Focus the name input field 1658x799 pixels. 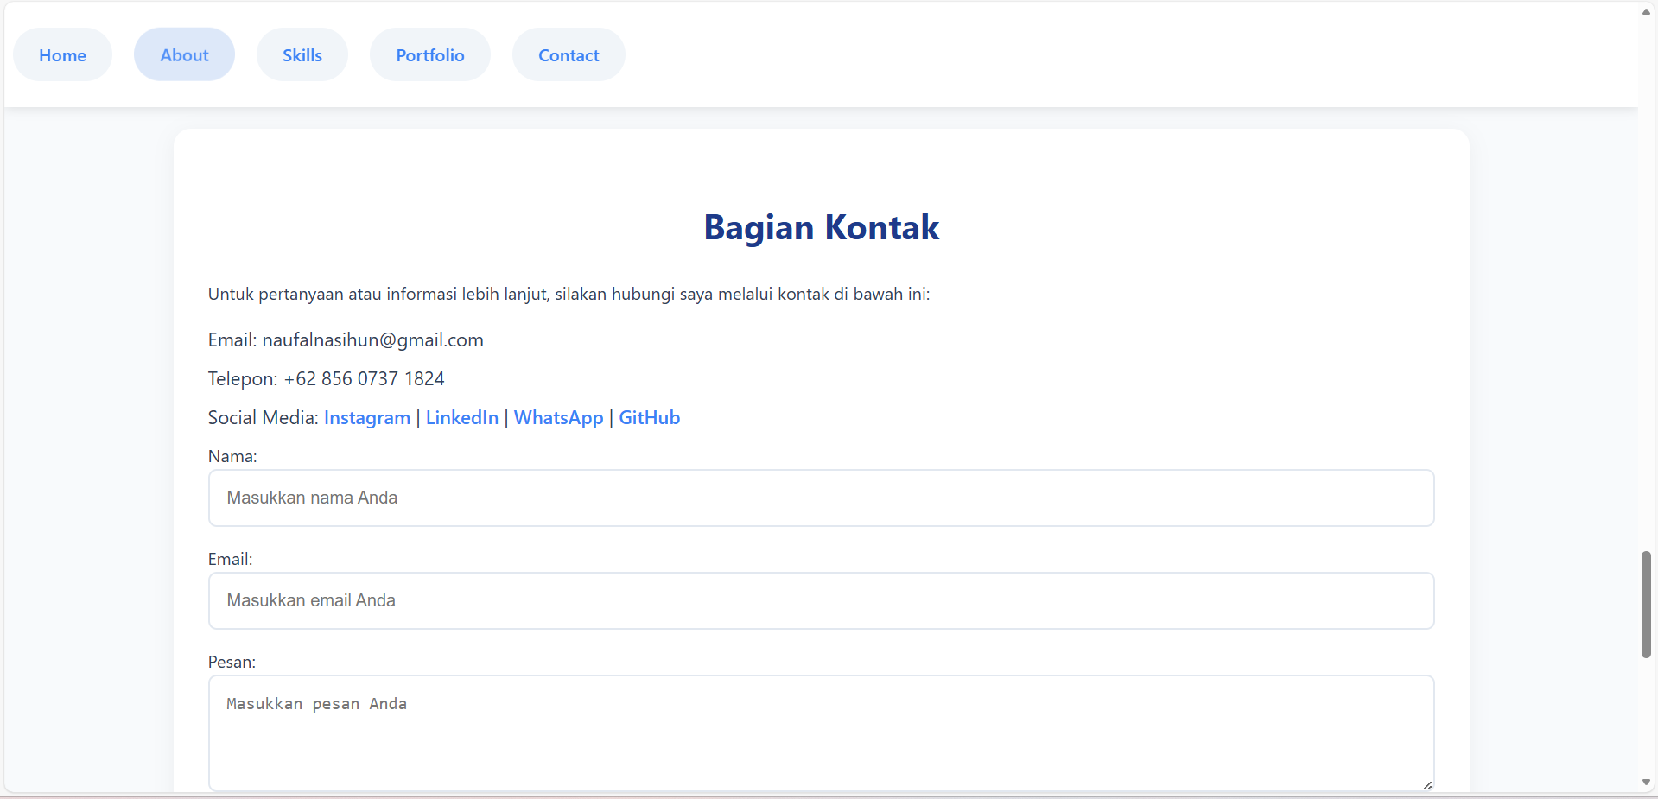point(819,498)
